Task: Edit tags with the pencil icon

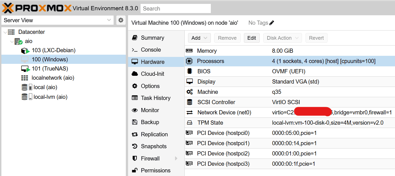Action: pos(272,23)
